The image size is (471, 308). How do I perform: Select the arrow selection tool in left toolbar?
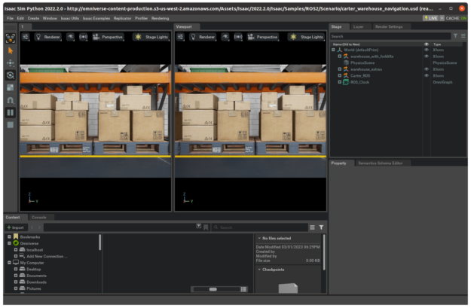point(11,50)
